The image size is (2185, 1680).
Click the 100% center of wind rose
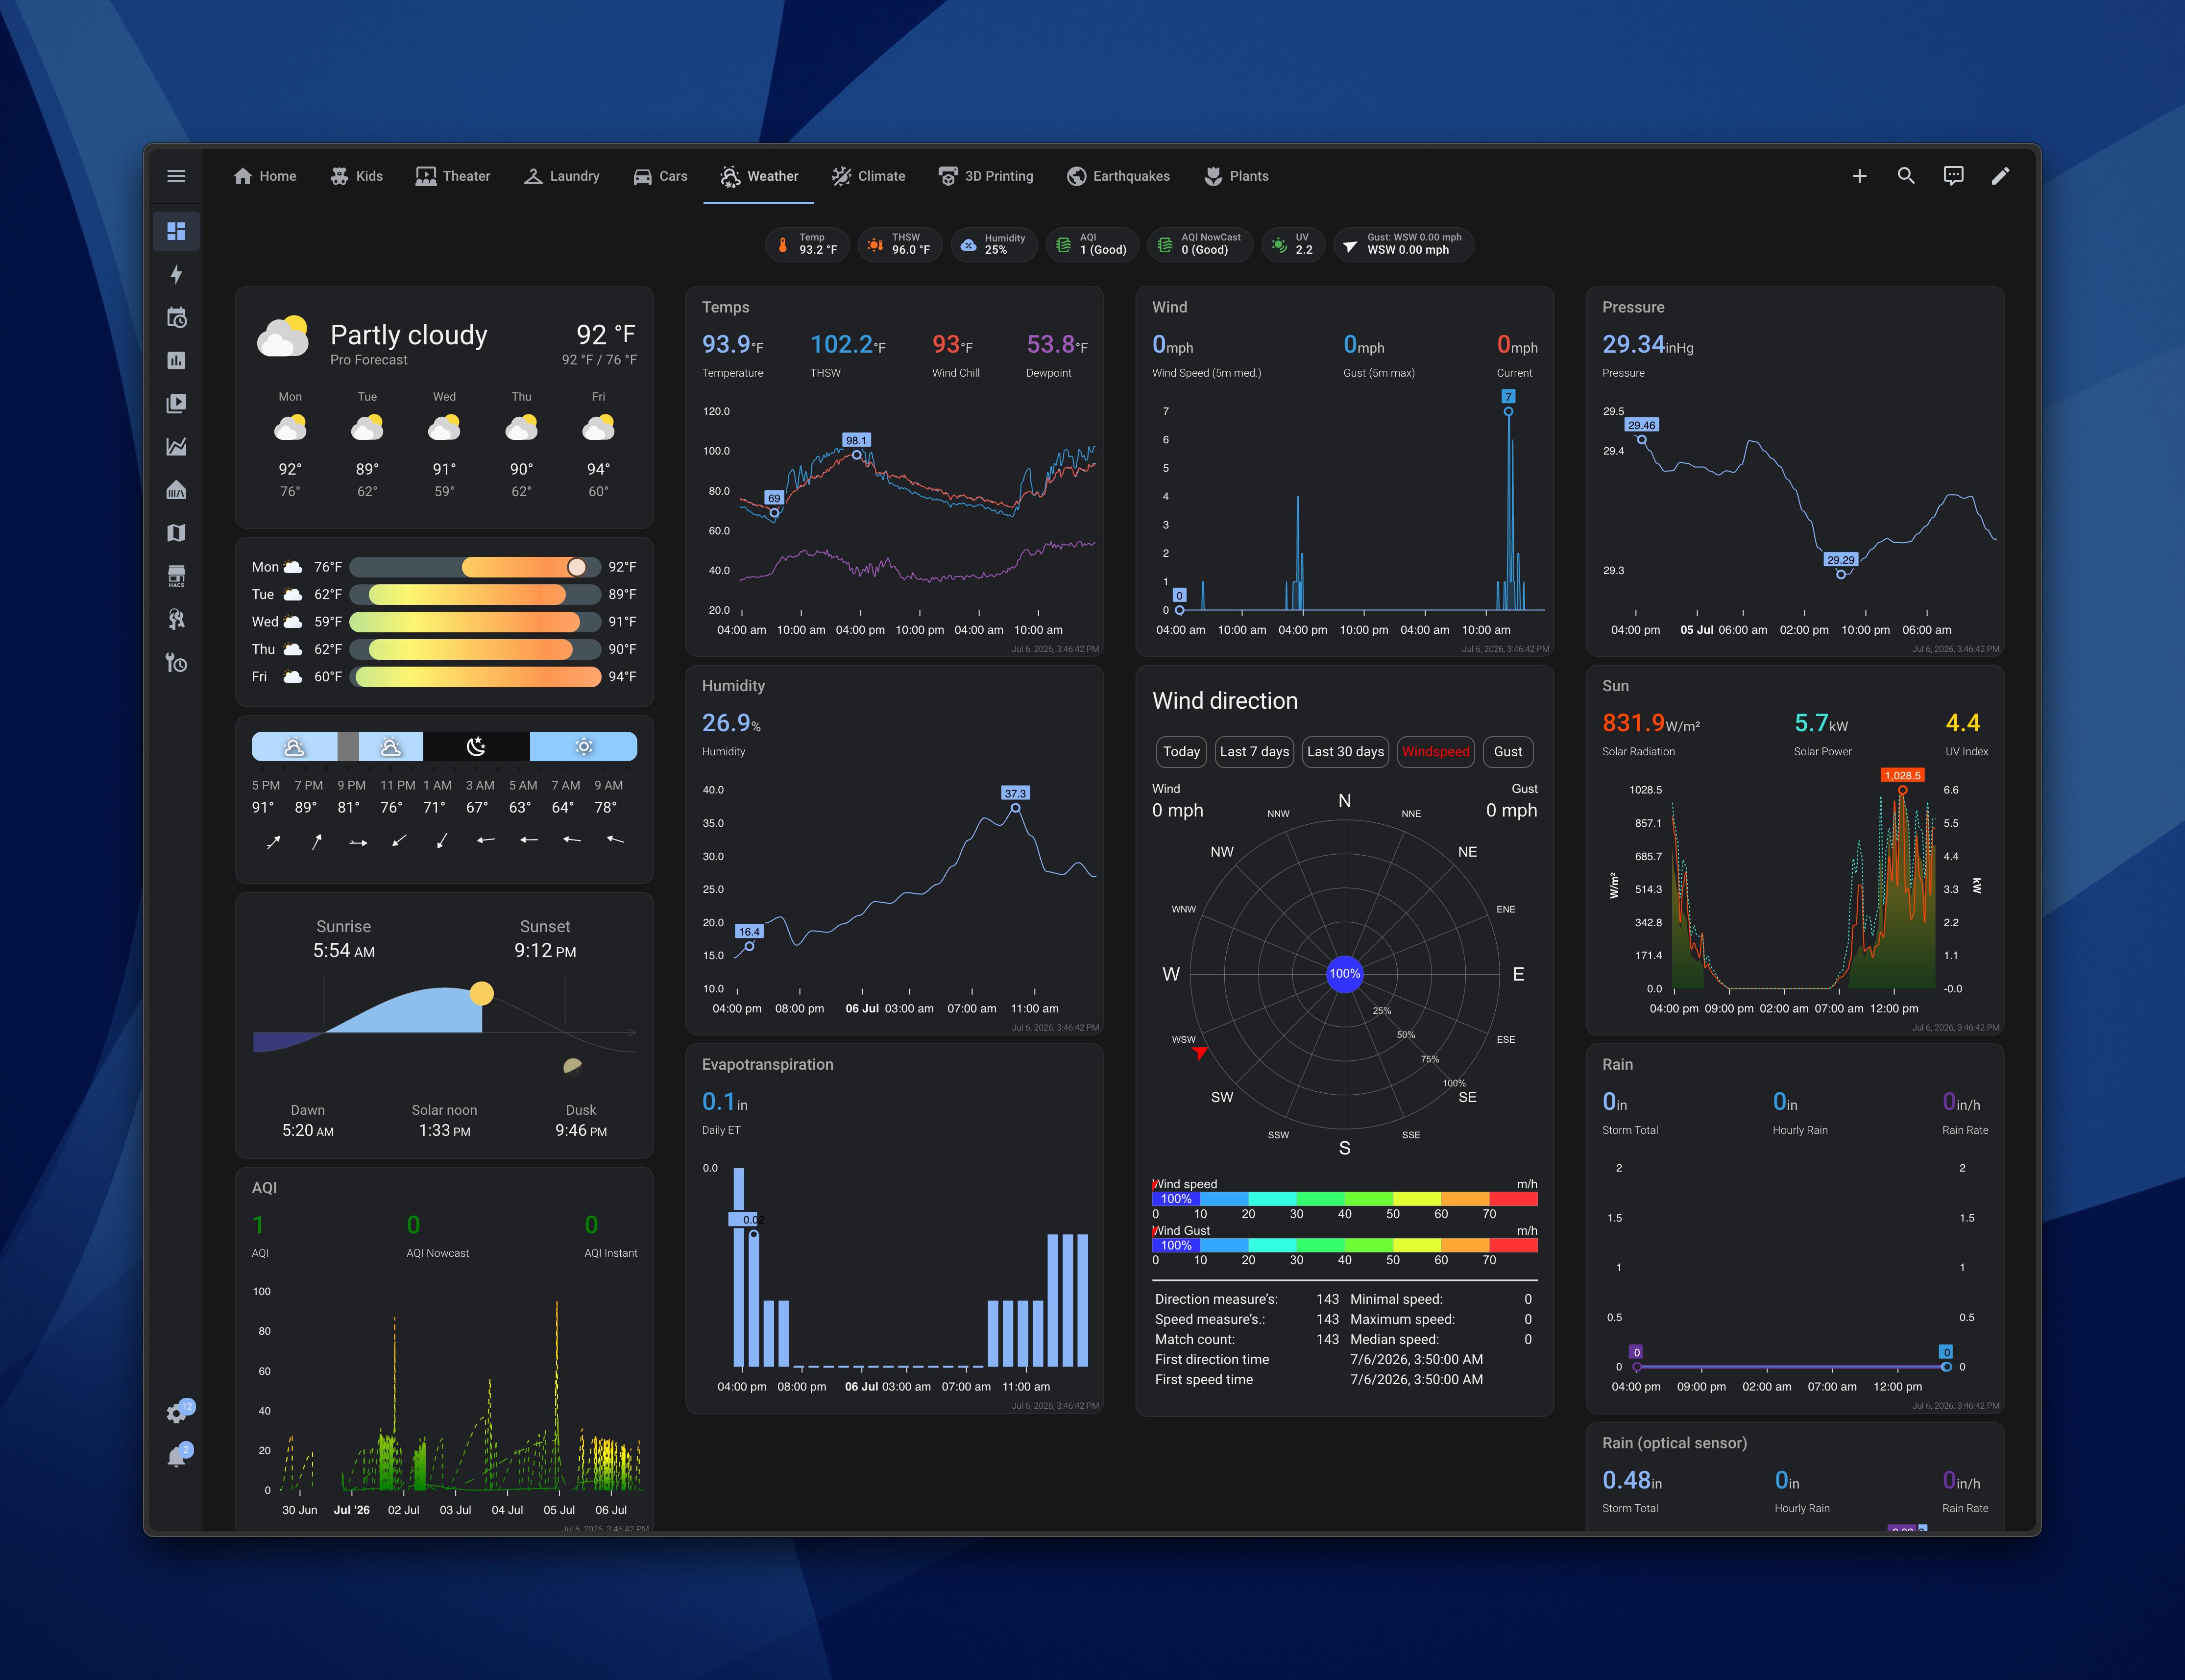(x=1345, y=974)
